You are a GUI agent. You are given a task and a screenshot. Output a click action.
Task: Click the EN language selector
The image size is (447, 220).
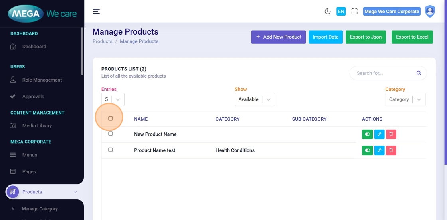tap(341, 12)
